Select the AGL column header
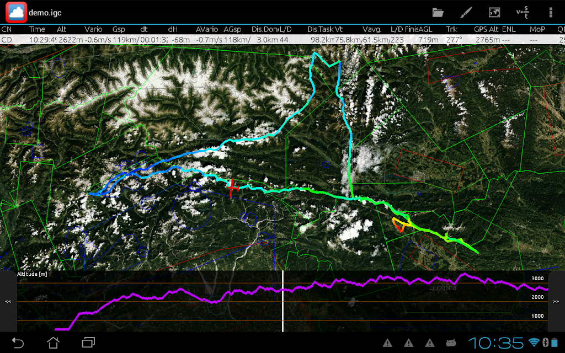 point(425,29)
